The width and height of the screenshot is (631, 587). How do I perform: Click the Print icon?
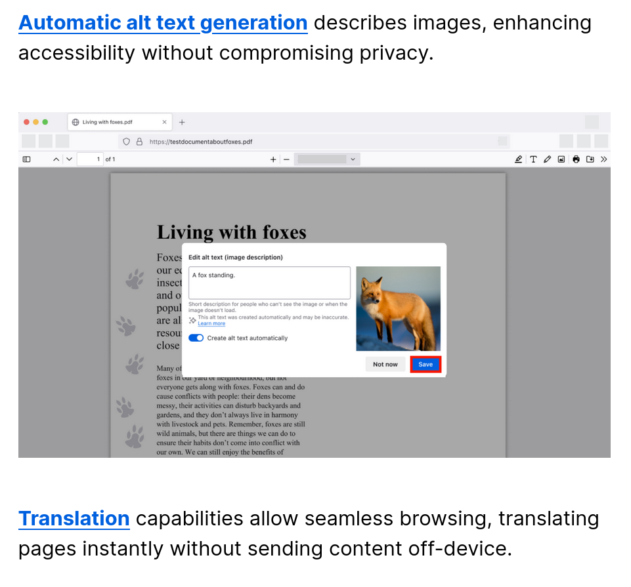tap(576, 159)
